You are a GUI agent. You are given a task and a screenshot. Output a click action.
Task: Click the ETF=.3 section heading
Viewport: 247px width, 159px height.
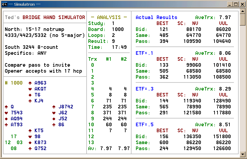144,89
